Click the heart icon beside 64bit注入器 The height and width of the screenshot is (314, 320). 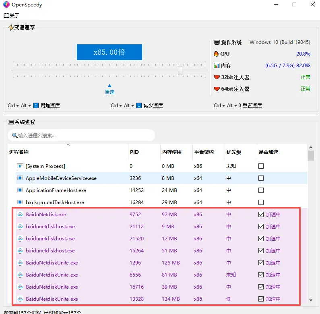pyautogui.click(x=217, y=89)
